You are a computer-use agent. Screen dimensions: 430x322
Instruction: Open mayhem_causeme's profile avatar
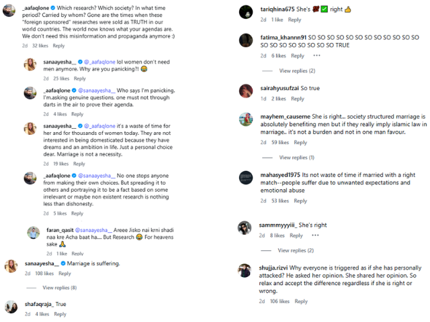[246, 119]
